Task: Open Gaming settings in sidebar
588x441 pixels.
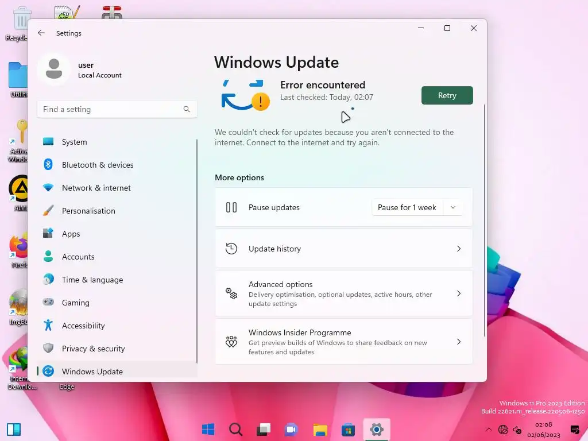Action: coord(117,302)
